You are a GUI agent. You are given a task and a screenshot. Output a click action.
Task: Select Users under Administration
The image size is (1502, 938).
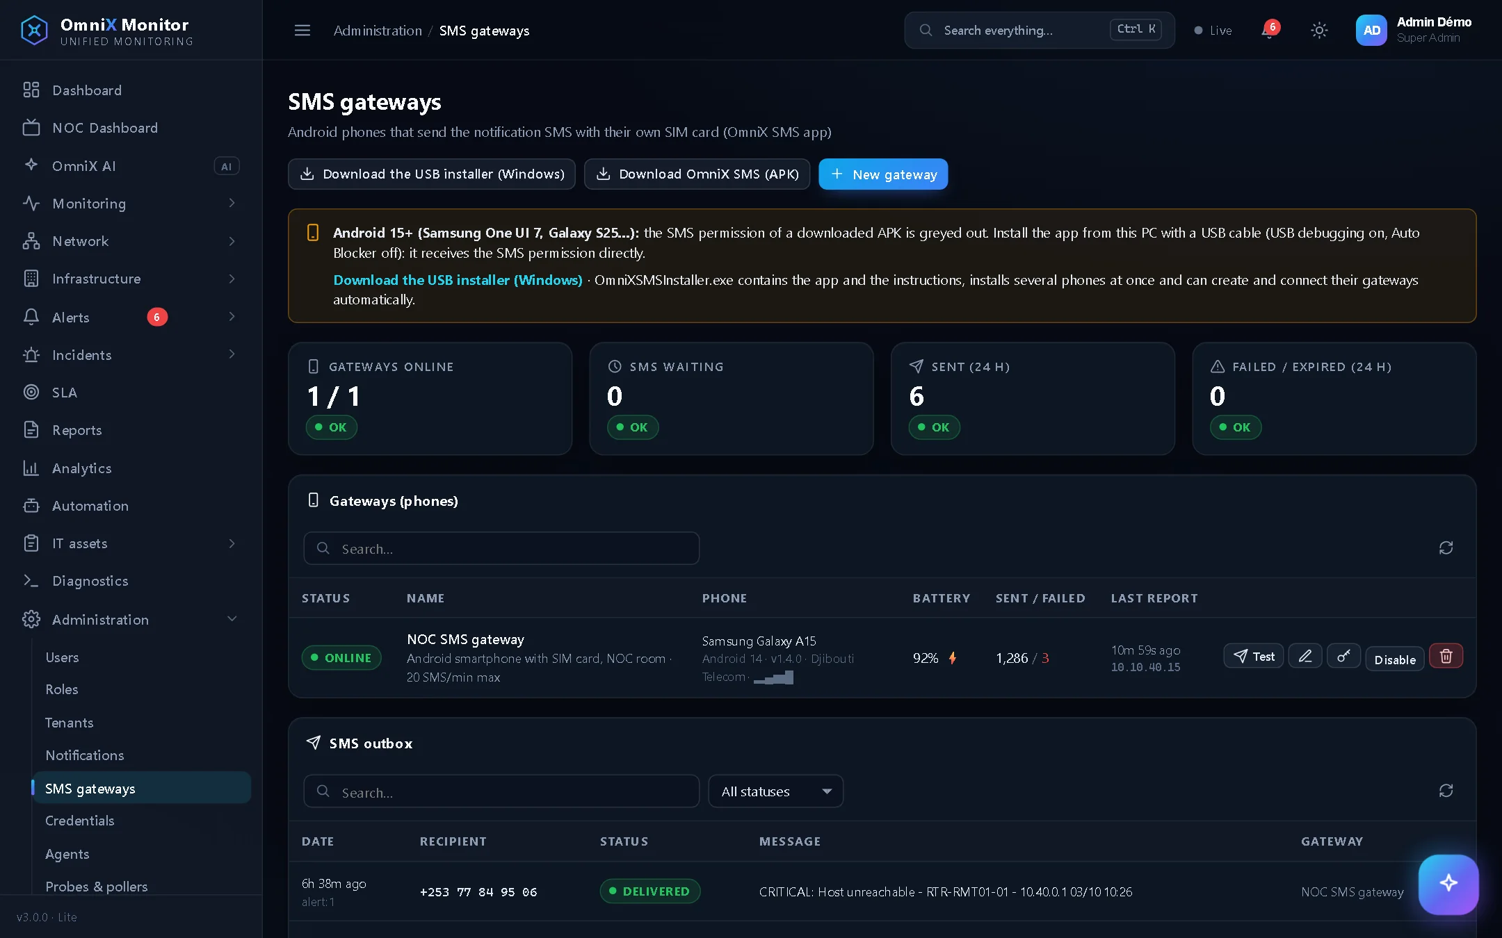142,657
